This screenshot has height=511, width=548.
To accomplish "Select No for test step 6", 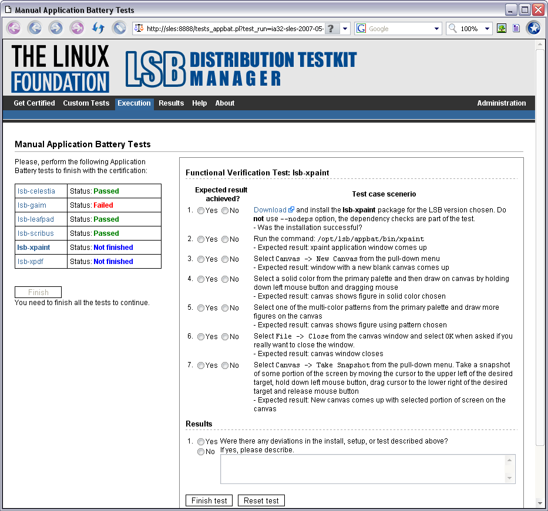I will pyautogui.click(x=225, y=337).
